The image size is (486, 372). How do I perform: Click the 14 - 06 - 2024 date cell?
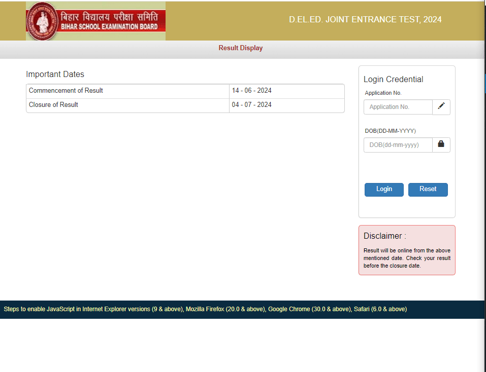point(252,91)
